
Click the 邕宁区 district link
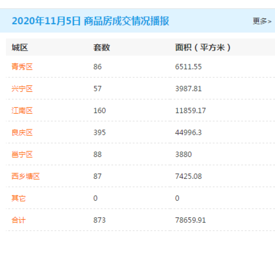(x=22, y=155)
